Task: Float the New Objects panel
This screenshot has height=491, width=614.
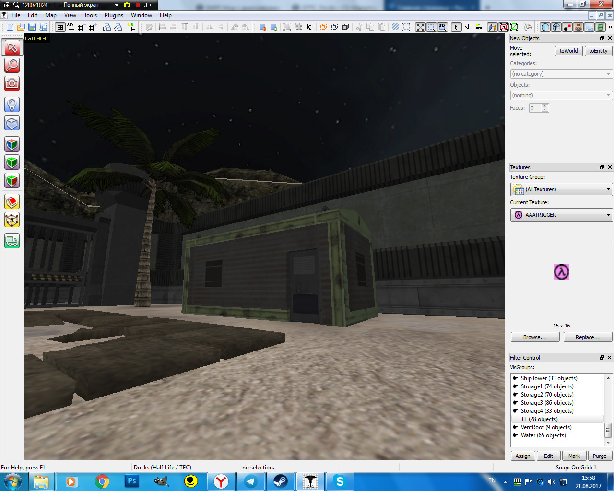Action: point(602,38)
